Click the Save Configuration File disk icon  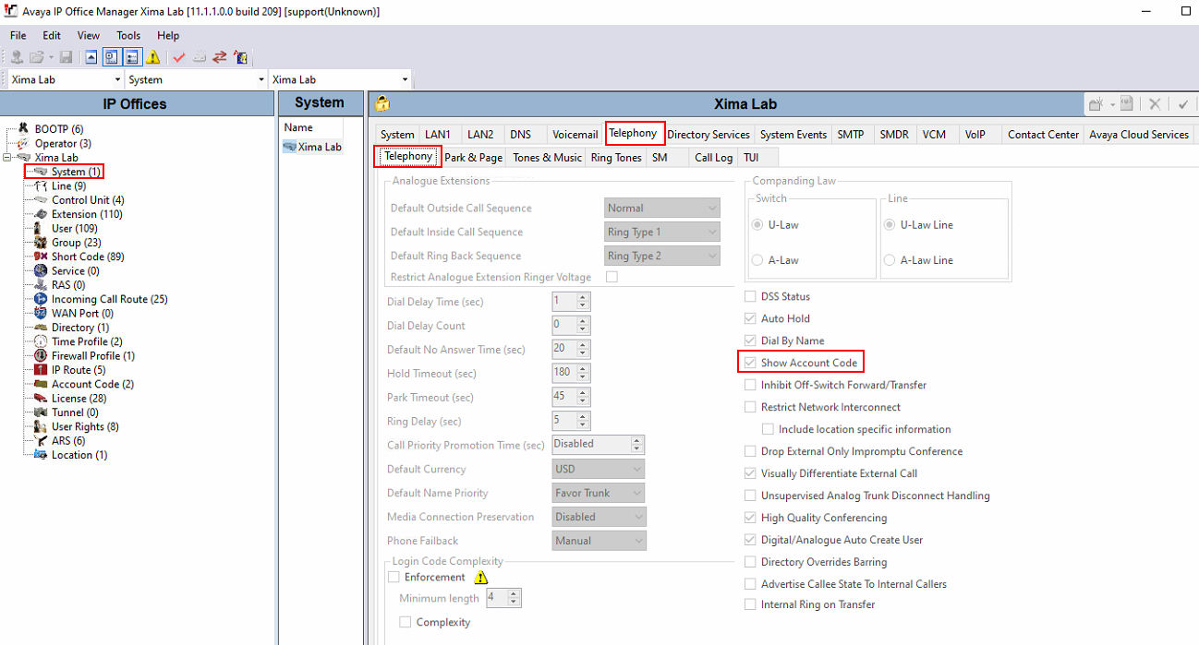pyautogui.click(x=66, y=56)
